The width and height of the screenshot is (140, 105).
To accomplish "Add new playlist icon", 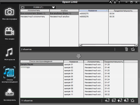I will pos(107,101).
